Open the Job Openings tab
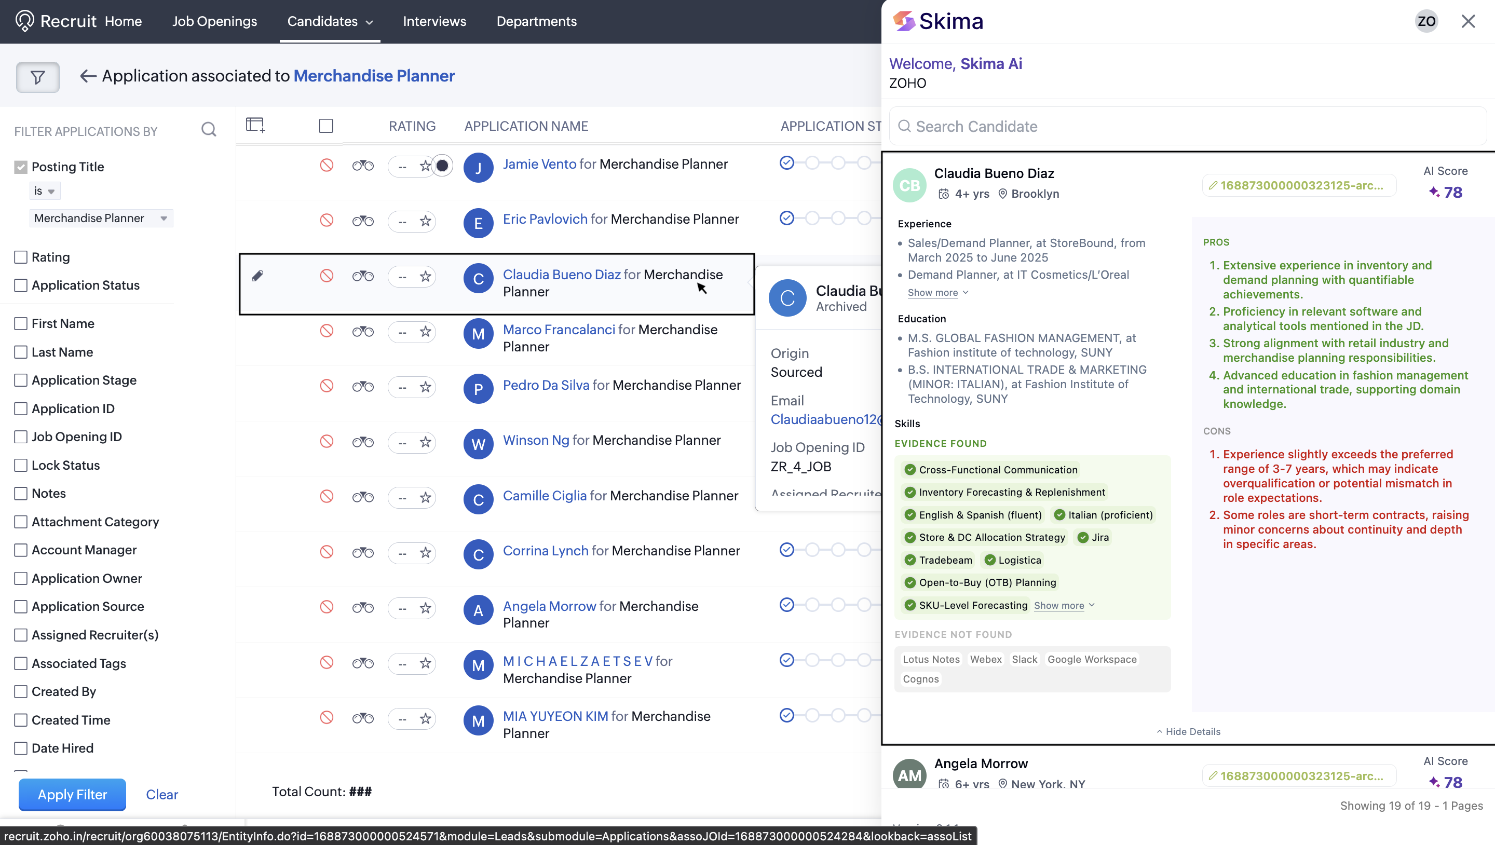 [x=214, y=21]
